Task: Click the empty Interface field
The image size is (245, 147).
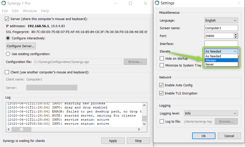Action: (x=221, y=44)
